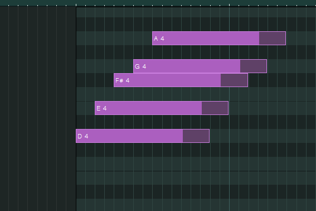Click the empty grid row between E 4 and F# 4
Image resolution: width=316 pixels, height=211 pixels.
196,94
